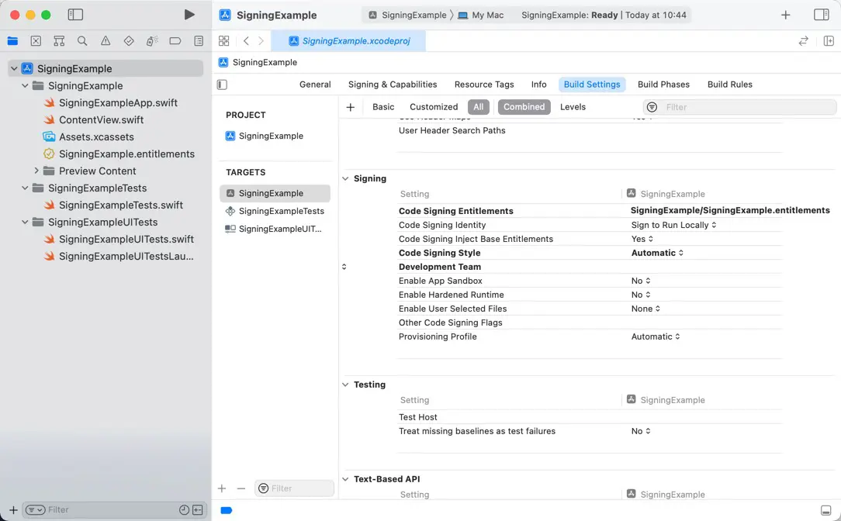Collapse the SigningExampleUITests folder

click(25, 222)
